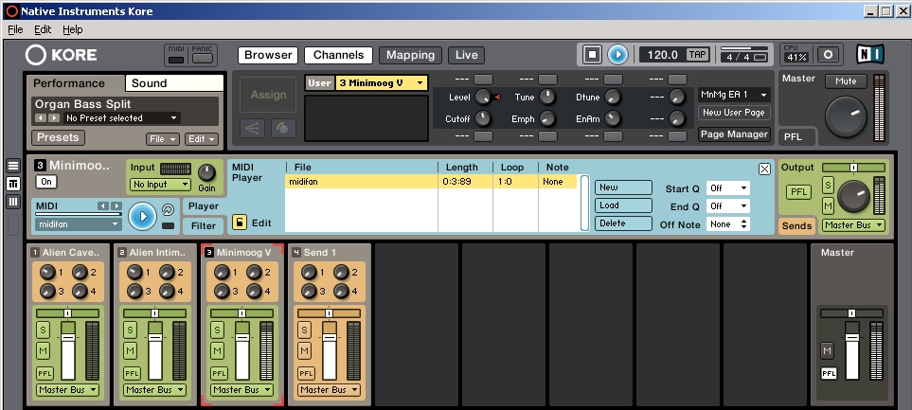912x410 pixels.
Task: Click knob 4 on Send 1 channel
Action: point(341,291)
